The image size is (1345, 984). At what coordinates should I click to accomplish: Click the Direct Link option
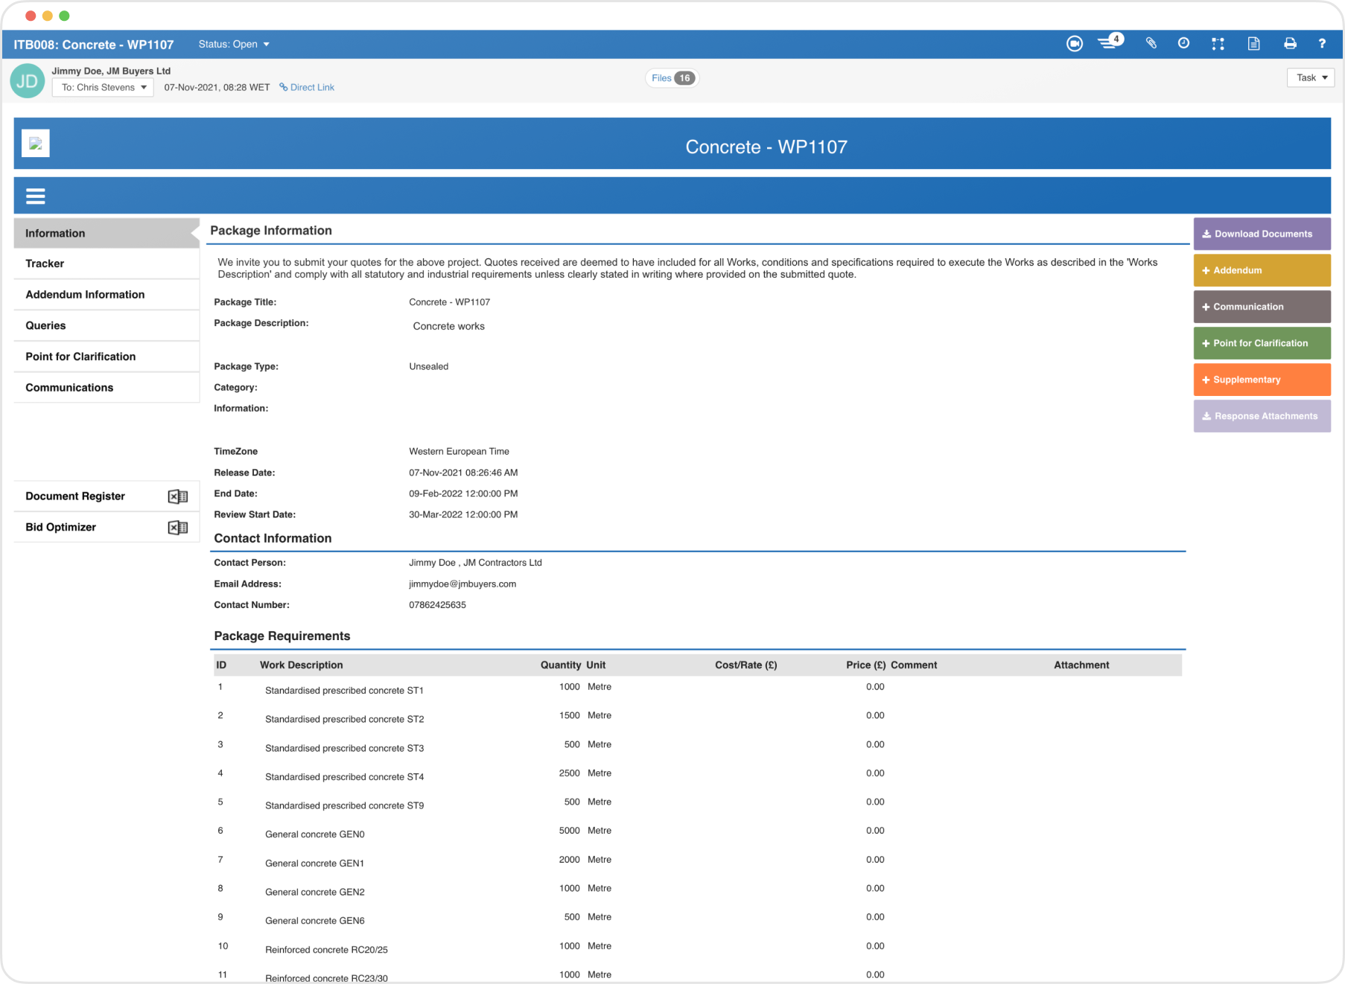coord(306,87)
